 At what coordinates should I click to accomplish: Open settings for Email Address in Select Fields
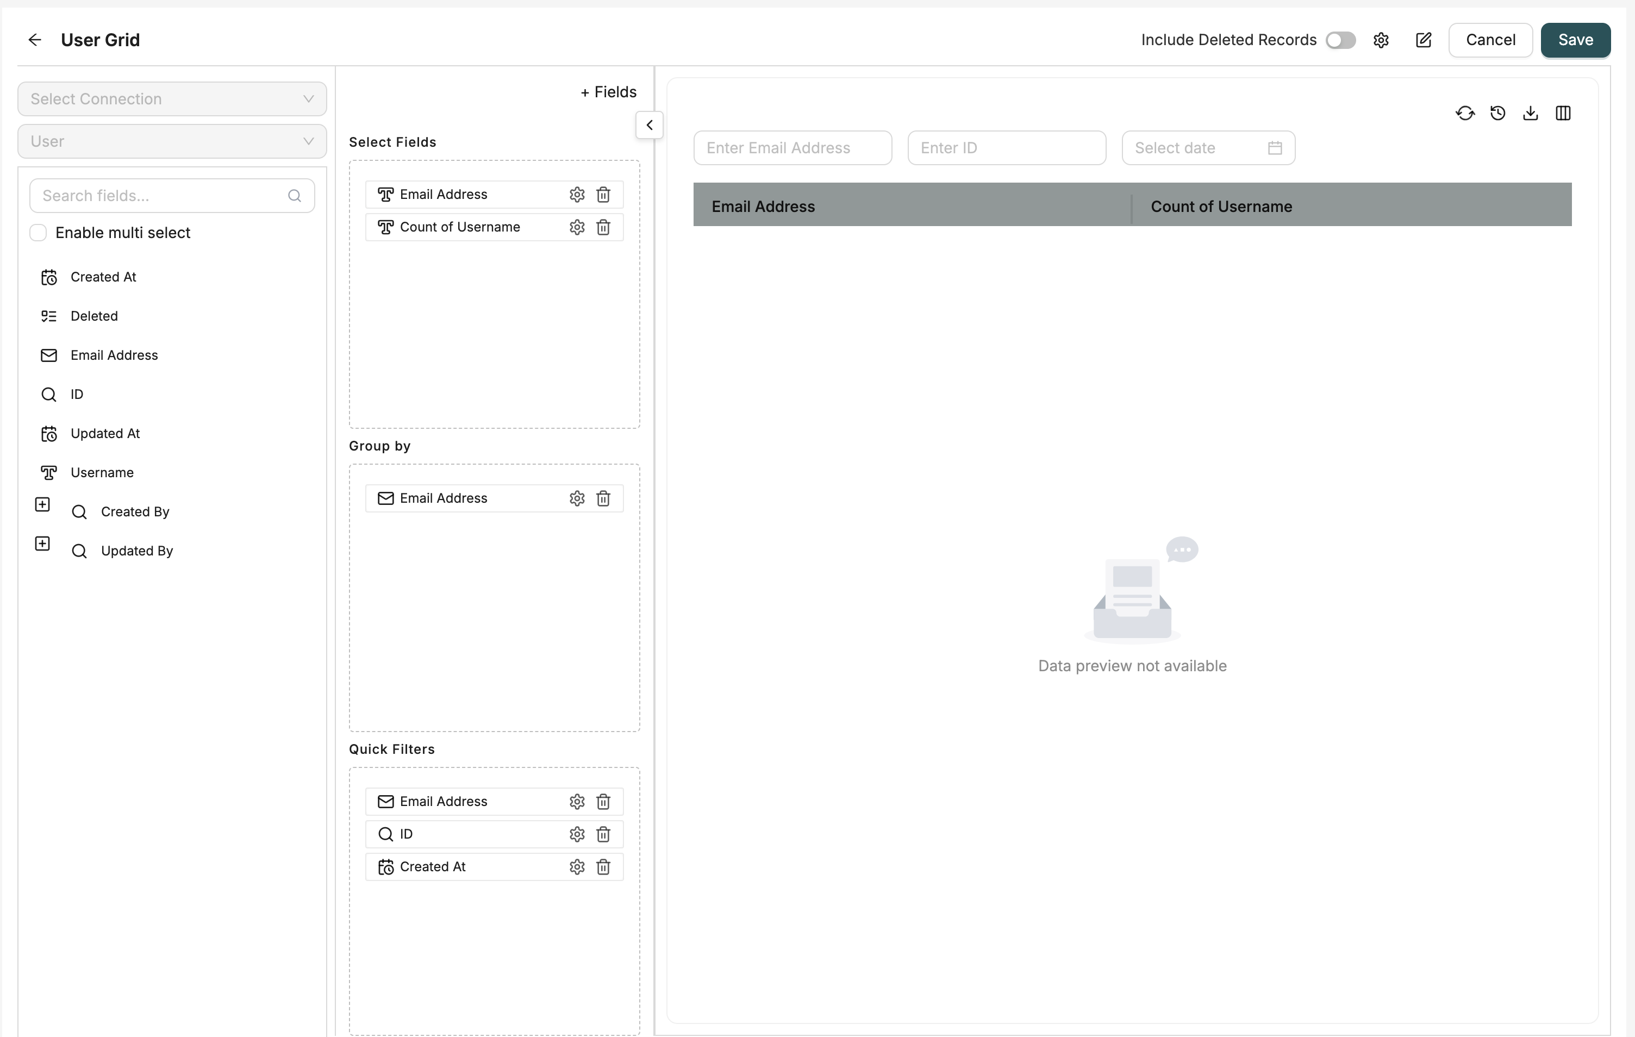[577, 194]
